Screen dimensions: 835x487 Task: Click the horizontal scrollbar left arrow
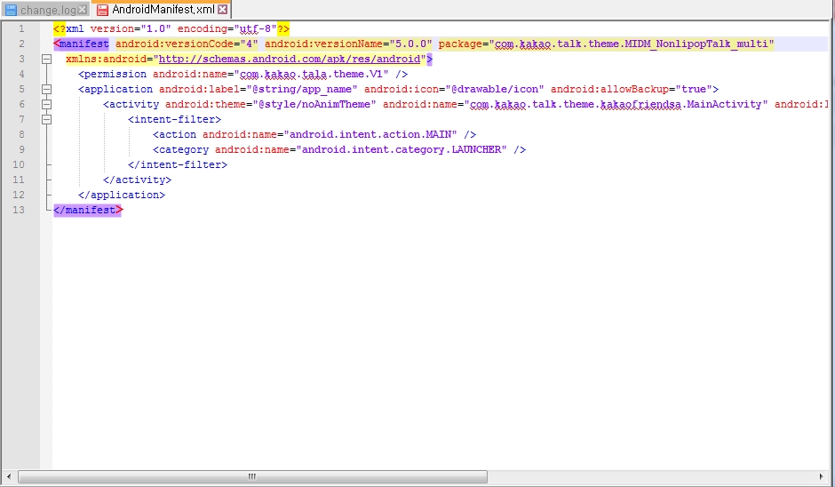pos(10,477)
